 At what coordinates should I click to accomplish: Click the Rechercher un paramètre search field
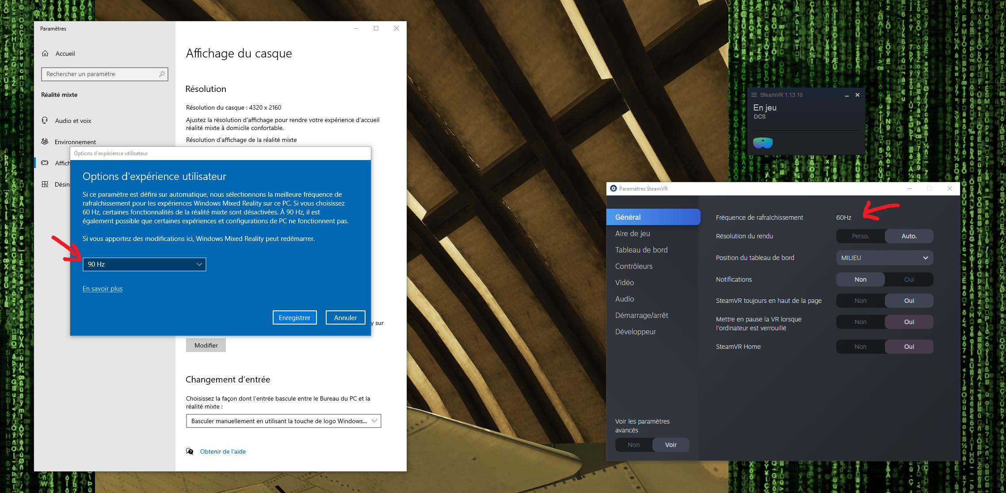click(105, 74)
